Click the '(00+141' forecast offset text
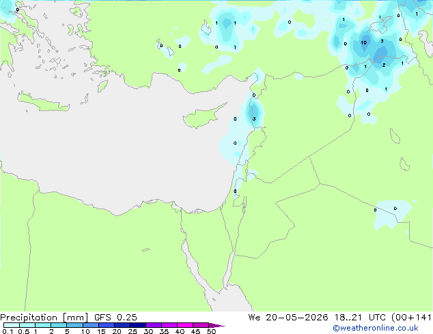This screenshot has width=433, height=334. pos(412,318)
